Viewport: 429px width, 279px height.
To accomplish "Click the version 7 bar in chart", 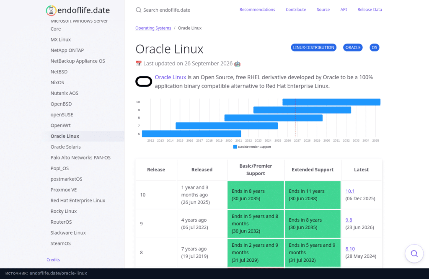I will [x=227, y=126].
